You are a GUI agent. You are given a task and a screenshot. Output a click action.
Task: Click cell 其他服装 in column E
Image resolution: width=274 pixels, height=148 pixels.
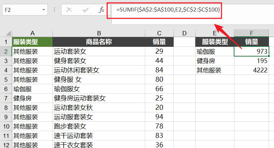(215, 70)
